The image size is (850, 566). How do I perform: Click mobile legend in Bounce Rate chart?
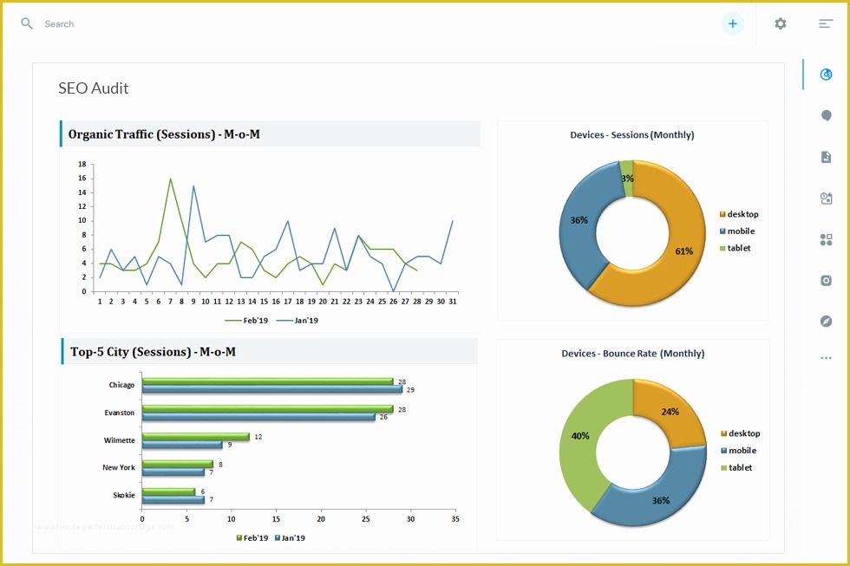pos(738,451)
